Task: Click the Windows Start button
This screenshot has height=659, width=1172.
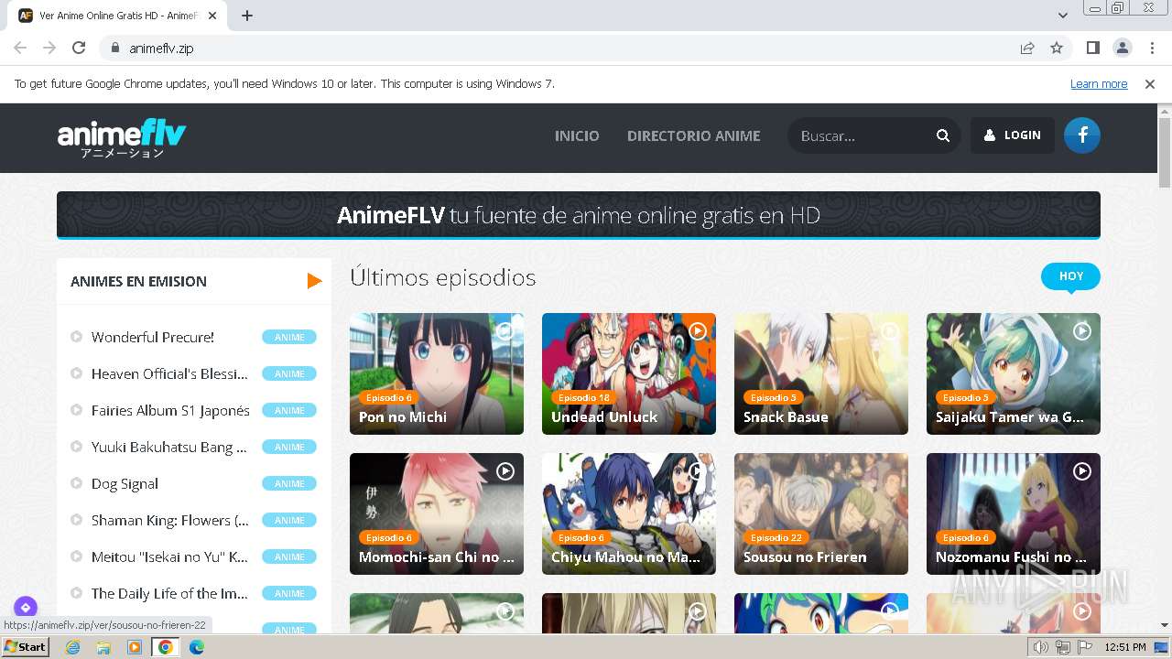Action: coord(26,647)
